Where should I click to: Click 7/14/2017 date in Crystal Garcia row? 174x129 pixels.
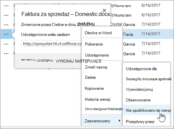point(151,24)
